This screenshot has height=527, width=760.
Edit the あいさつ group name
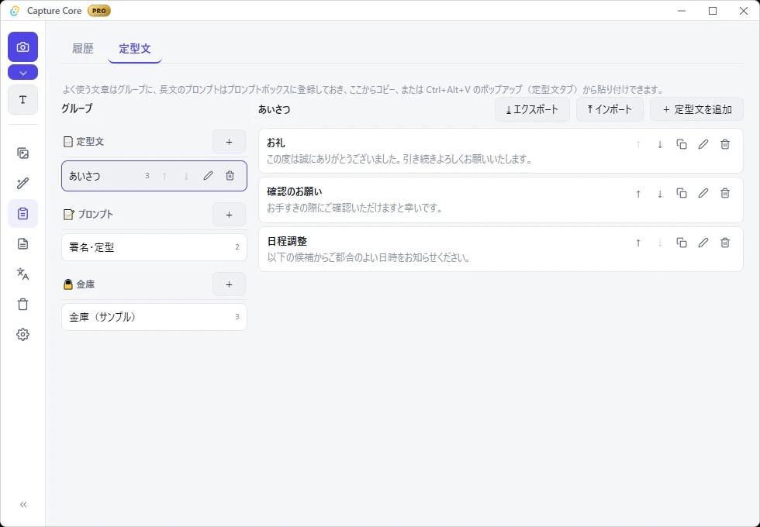click(x=208, y=176)
